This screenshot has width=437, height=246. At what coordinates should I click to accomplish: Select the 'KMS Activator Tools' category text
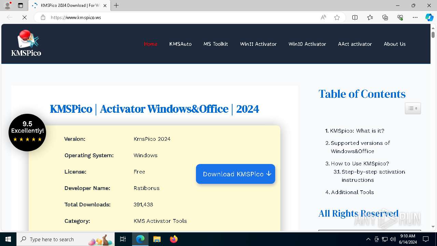coord(160,221)
